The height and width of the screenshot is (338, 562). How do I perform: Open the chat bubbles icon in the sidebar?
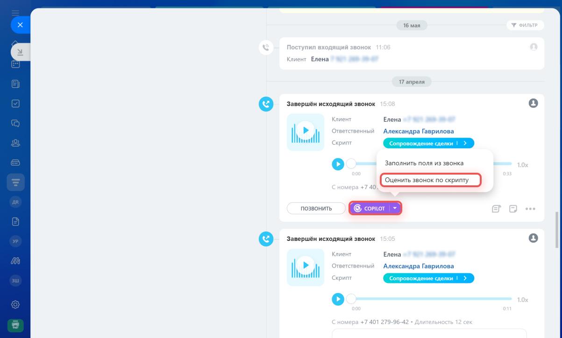click(15, 123)
